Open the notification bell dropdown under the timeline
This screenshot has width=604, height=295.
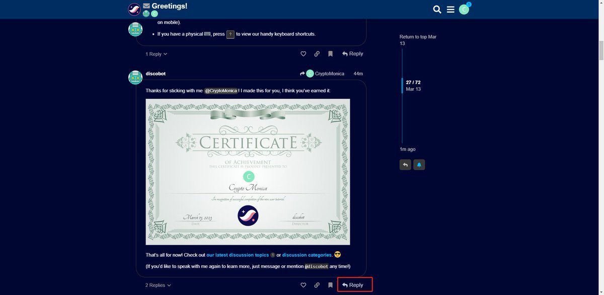coord(419,165)
